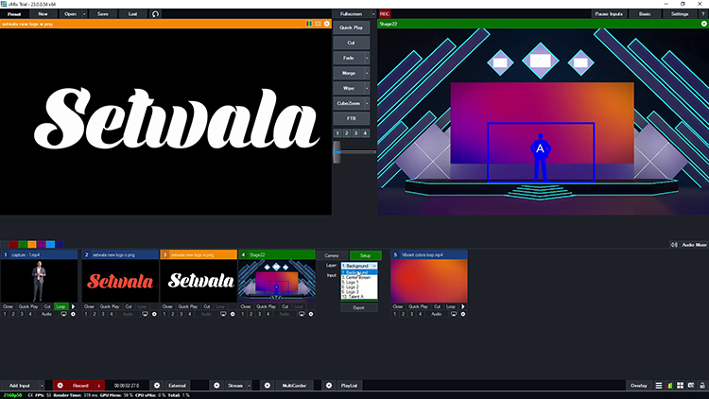The image size is (709, 399).
Task: Click the Stream settings gear icon
Action: pyautogui.click(x=216, y=386)
